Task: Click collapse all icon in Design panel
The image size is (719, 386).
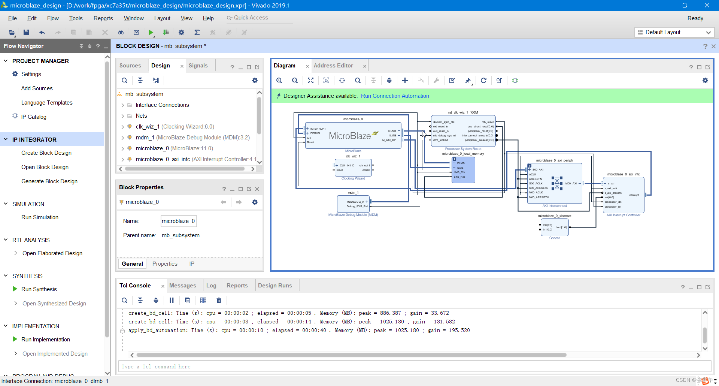Action: 140,80
